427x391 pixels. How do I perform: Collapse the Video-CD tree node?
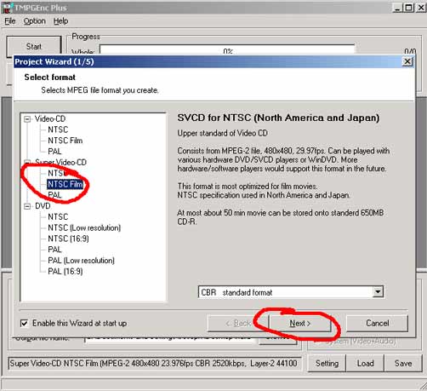pyautogui.click(x=27, y=119)
